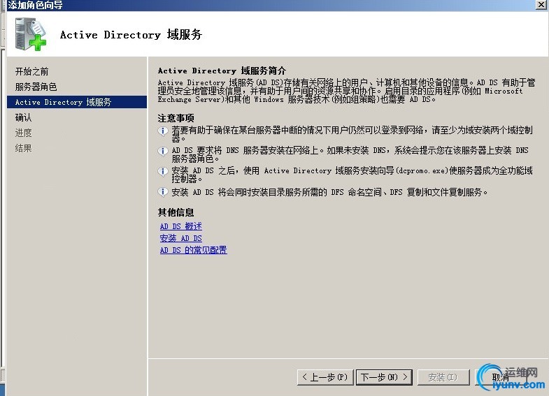Select 开始之前 step in the sidebar
The height and width of the screenshot is (396, 549).
pyautogui.click(x=32, y=72)
